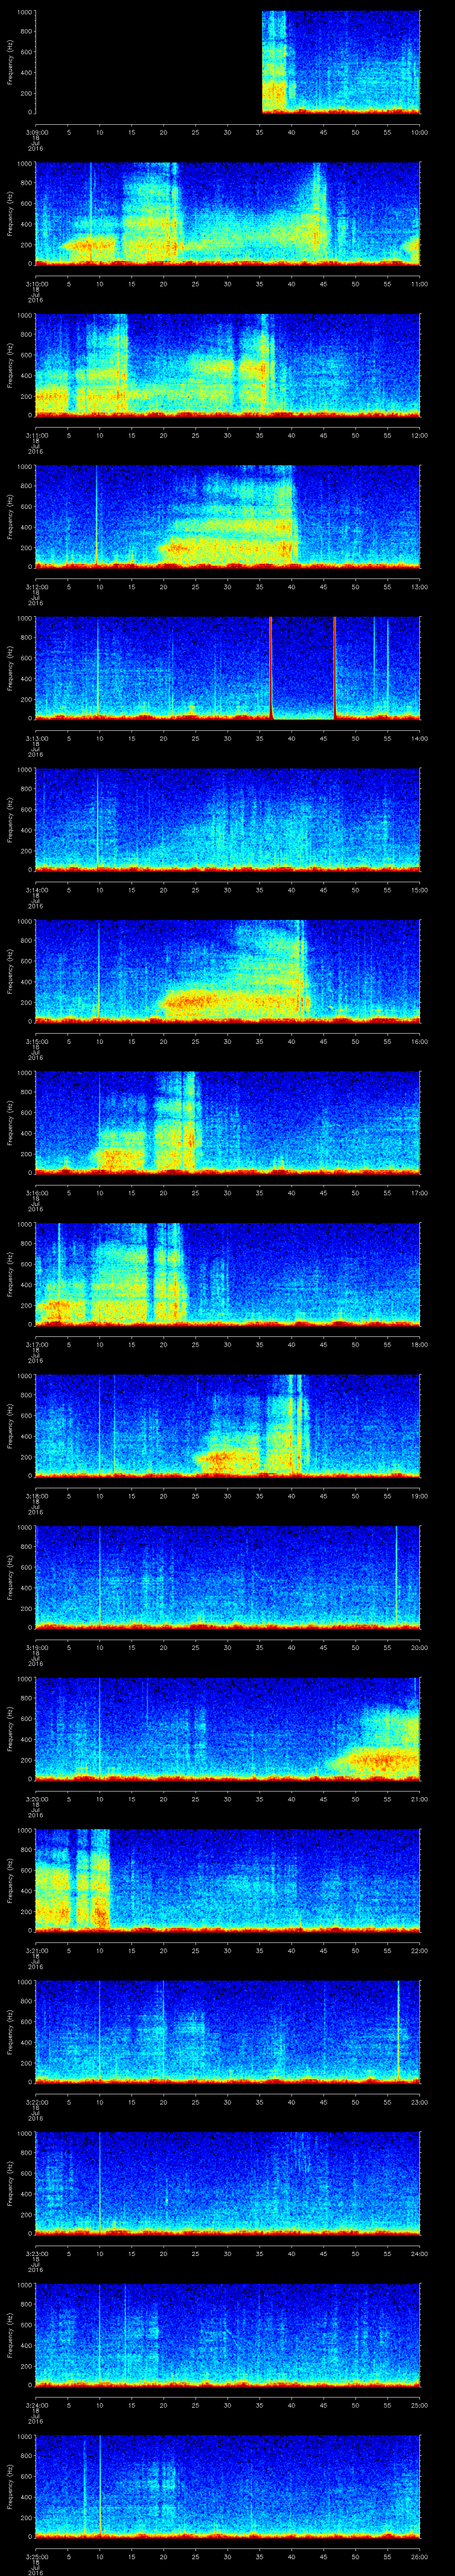Click the 3:21:00 time axis label
Viewport: 455px width, 2576px height.
click(x=36, y=1950)
